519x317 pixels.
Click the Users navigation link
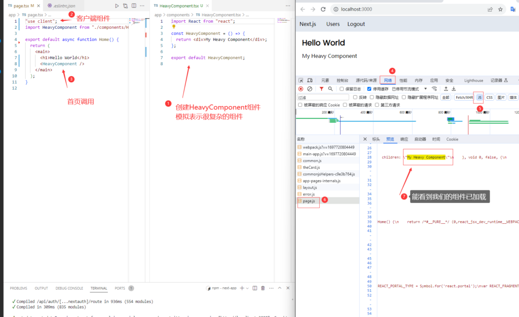point(332,24)
